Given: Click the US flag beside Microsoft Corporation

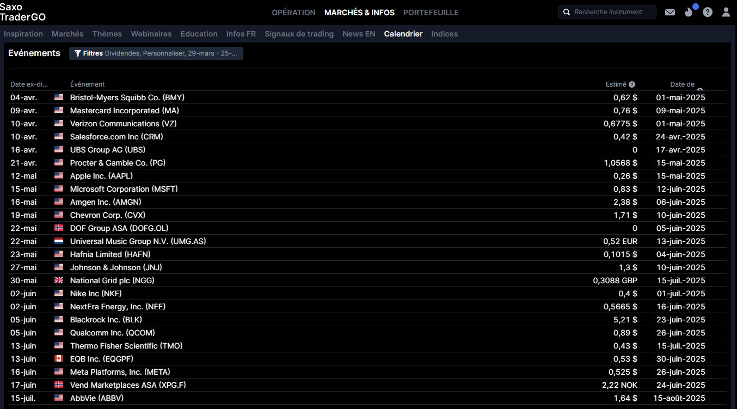Looking at the screenshot, I should pyautogui.click(x=59, y=189).
